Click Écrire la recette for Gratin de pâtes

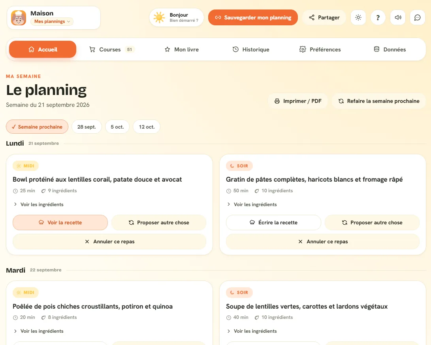pyautogui.click(x=273, y=222)
